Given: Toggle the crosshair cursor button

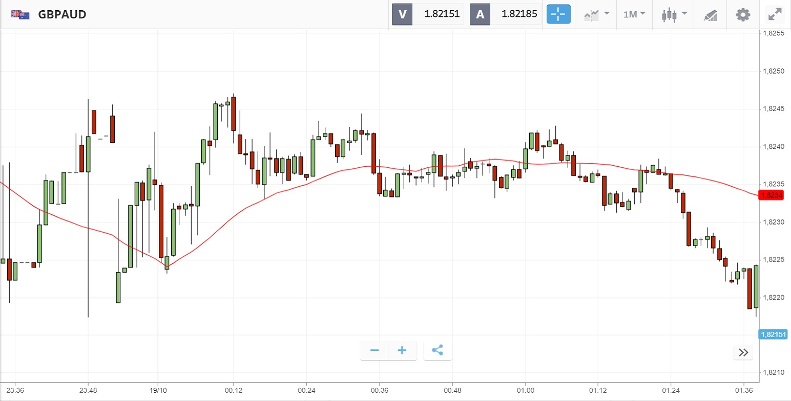Looking at the screenshot, I should click(x=558, y=14).
